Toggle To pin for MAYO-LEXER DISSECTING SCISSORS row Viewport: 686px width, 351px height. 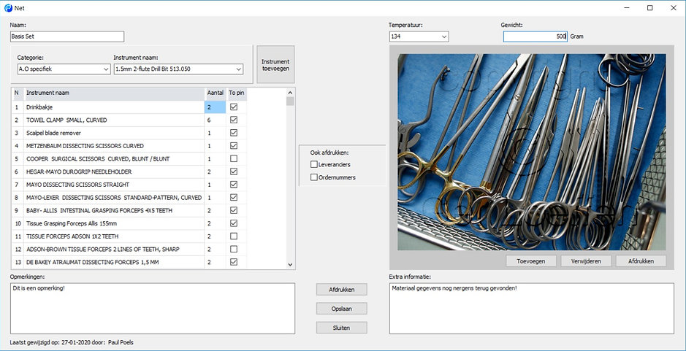click(234, 198)
